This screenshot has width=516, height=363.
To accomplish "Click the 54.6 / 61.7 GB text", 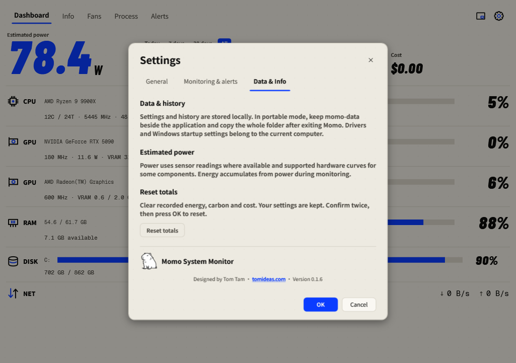I will coord(66,222).
